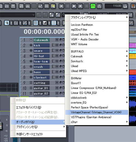The height and width of the screenshot is (142, 136).
Task: Select the envelope tool
Action: (16, 23)
